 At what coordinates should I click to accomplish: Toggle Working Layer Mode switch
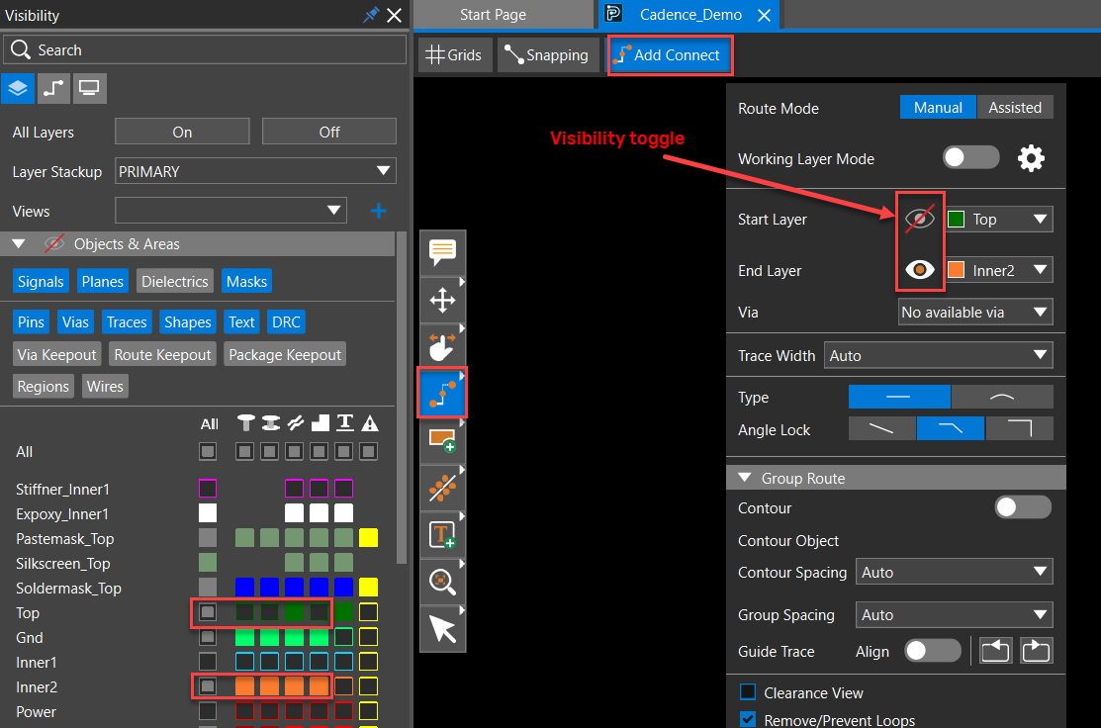pyautogui.click(x=970, y=157)
